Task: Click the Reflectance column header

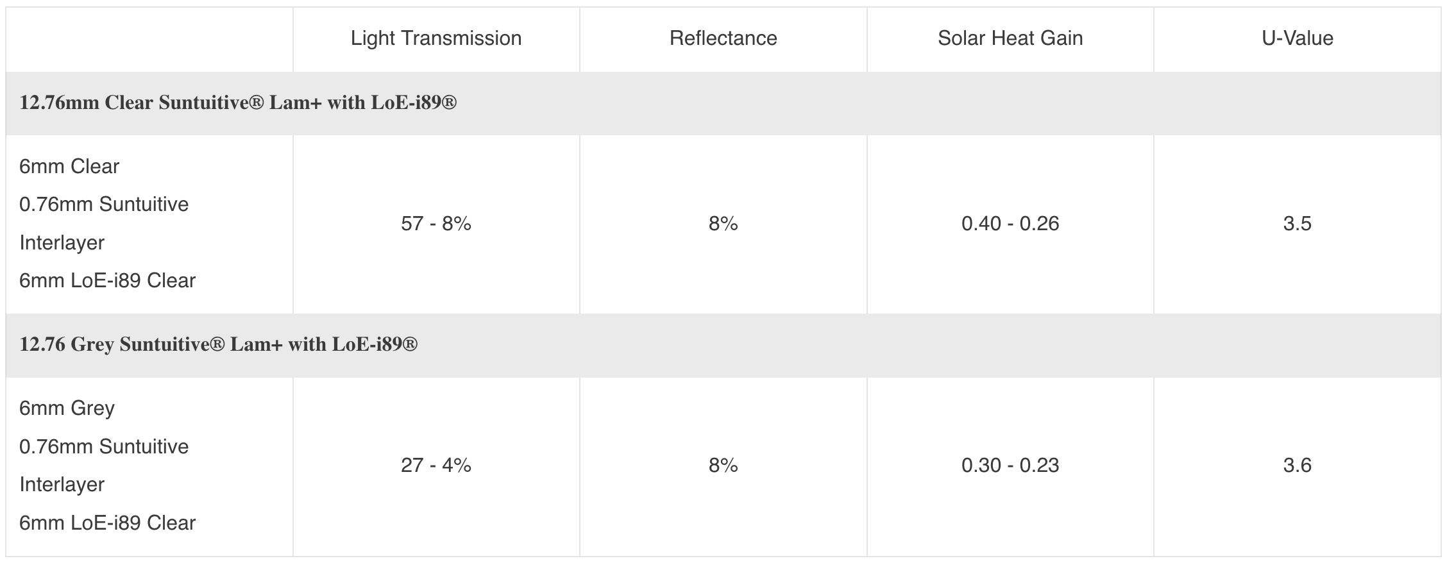Action: (x=723, y=38)
